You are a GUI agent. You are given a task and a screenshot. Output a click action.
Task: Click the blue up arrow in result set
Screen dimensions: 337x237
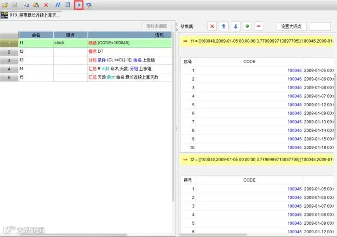click(223, 26)
